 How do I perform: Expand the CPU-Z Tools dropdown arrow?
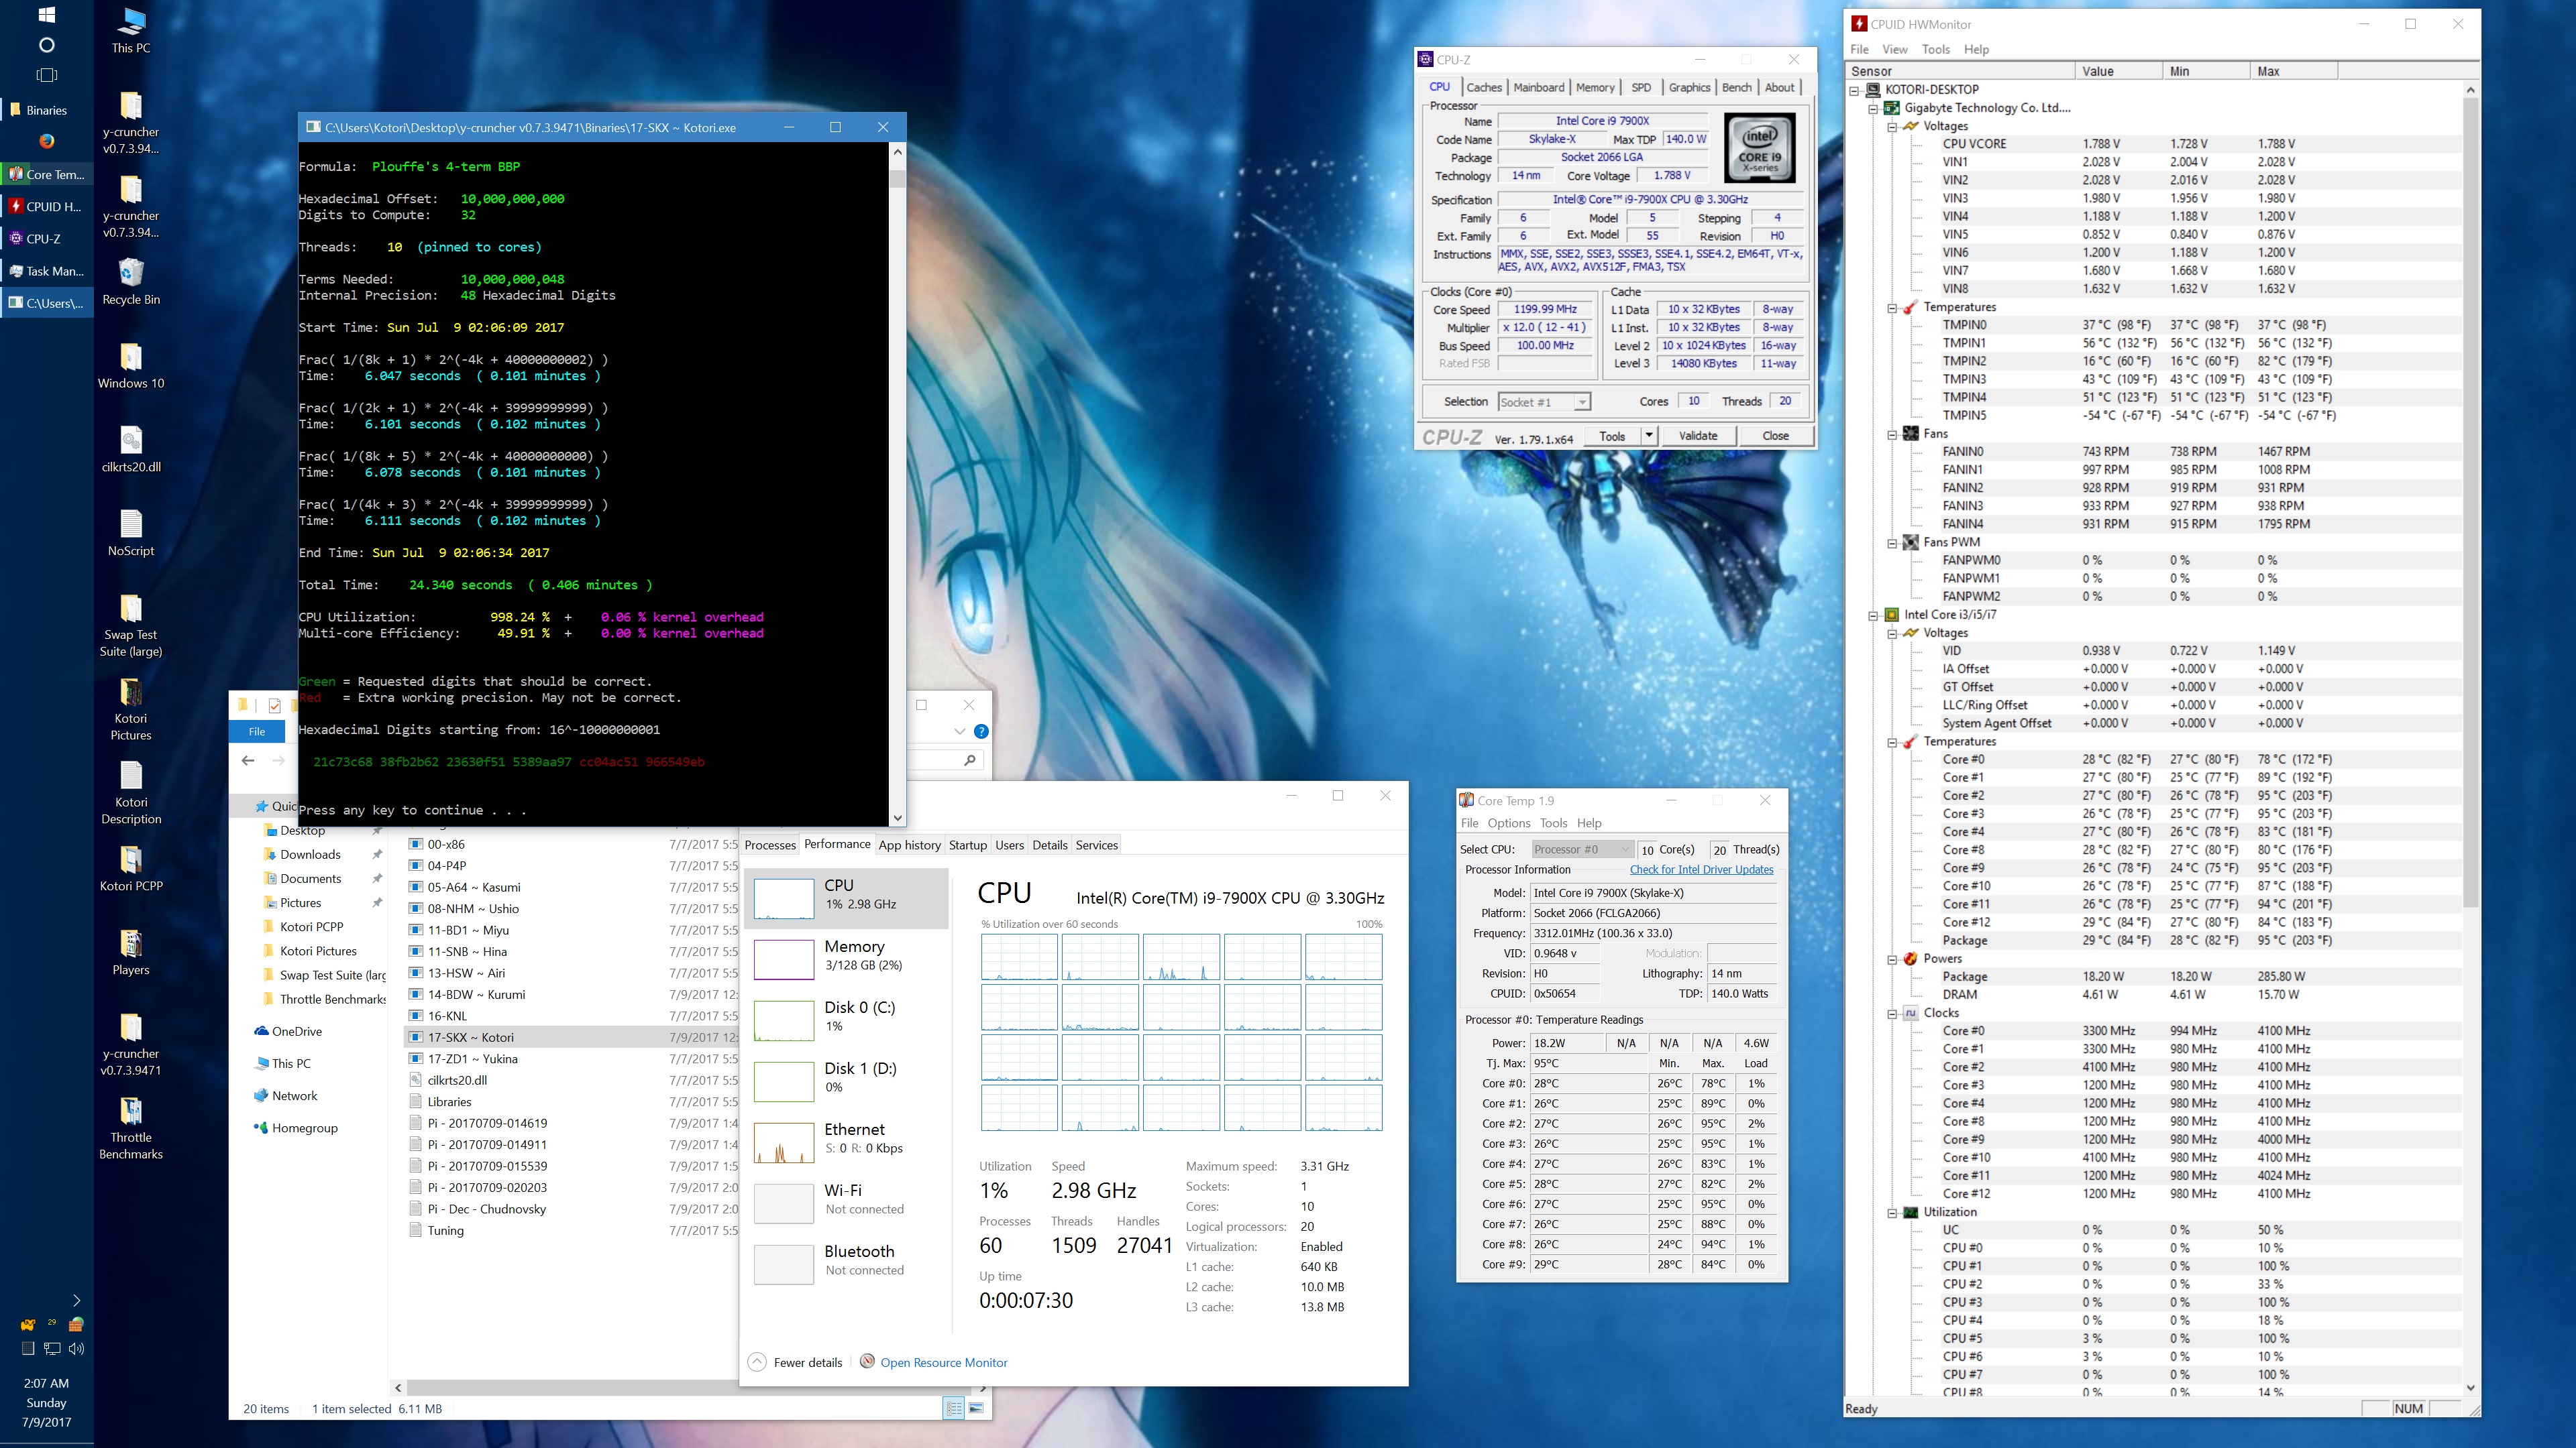(1648, 436)
